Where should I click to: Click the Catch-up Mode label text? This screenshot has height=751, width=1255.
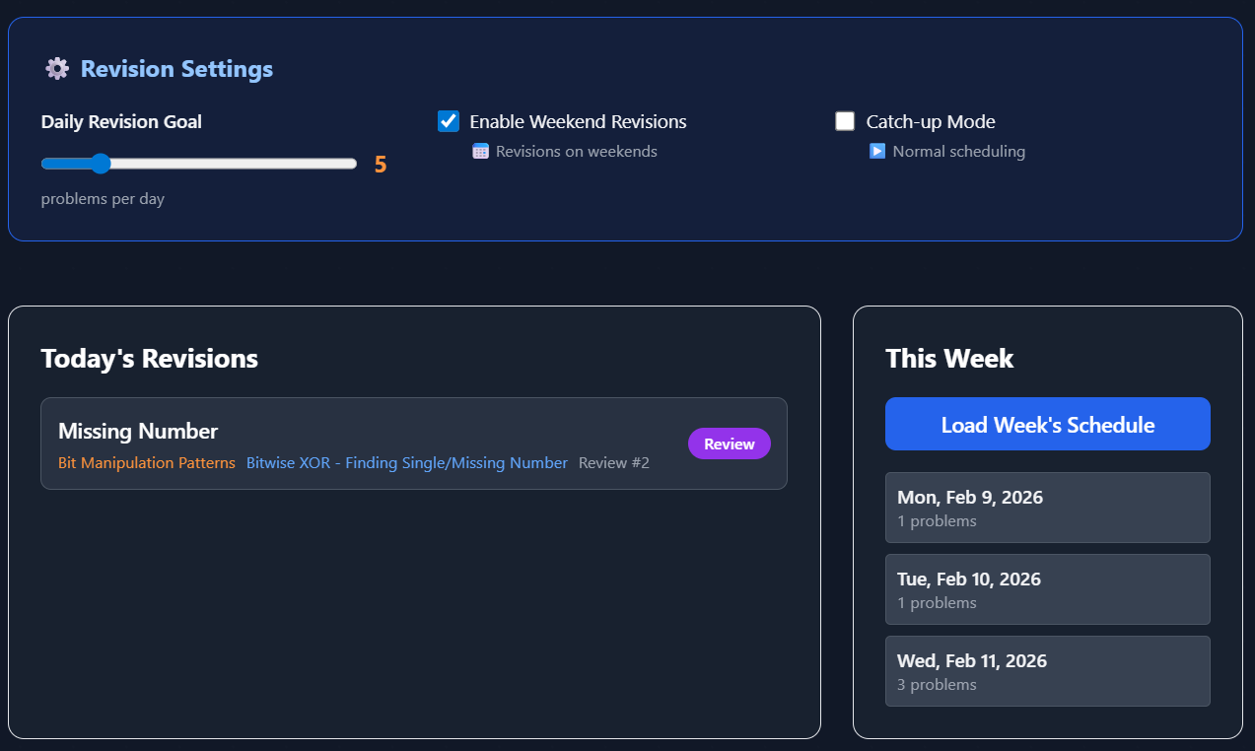click(x=930, y=122)
